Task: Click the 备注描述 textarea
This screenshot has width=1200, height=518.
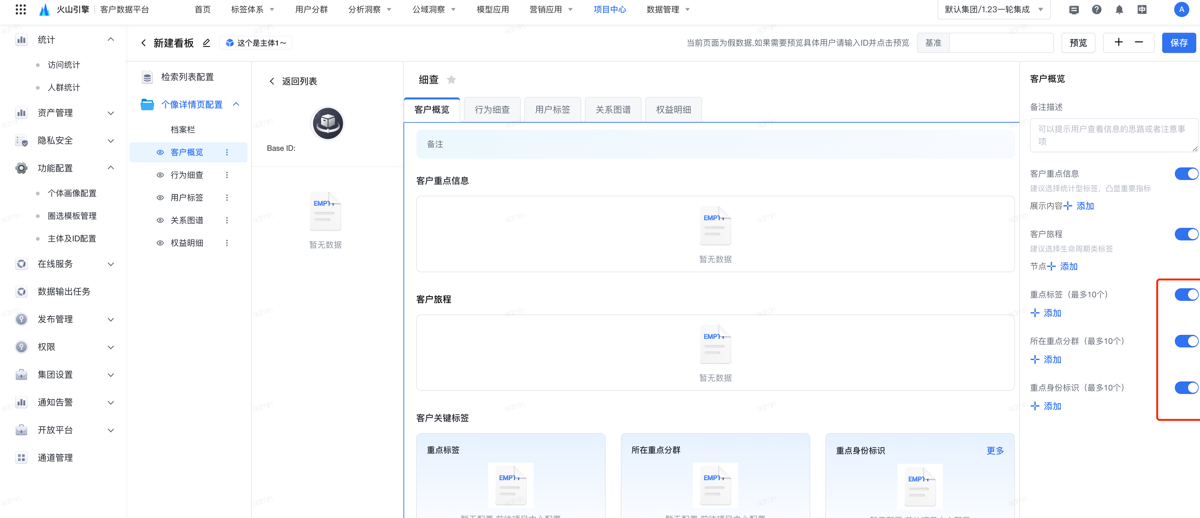Action: tap(1114, 135)
